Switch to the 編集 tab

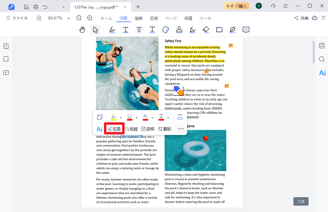click(x=139, y=19)
